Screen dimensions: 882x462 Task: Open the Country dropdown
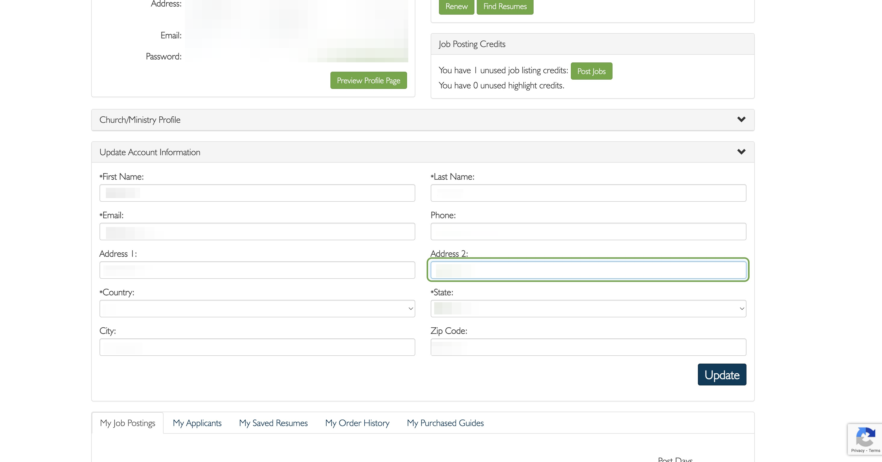pos(257,309)
